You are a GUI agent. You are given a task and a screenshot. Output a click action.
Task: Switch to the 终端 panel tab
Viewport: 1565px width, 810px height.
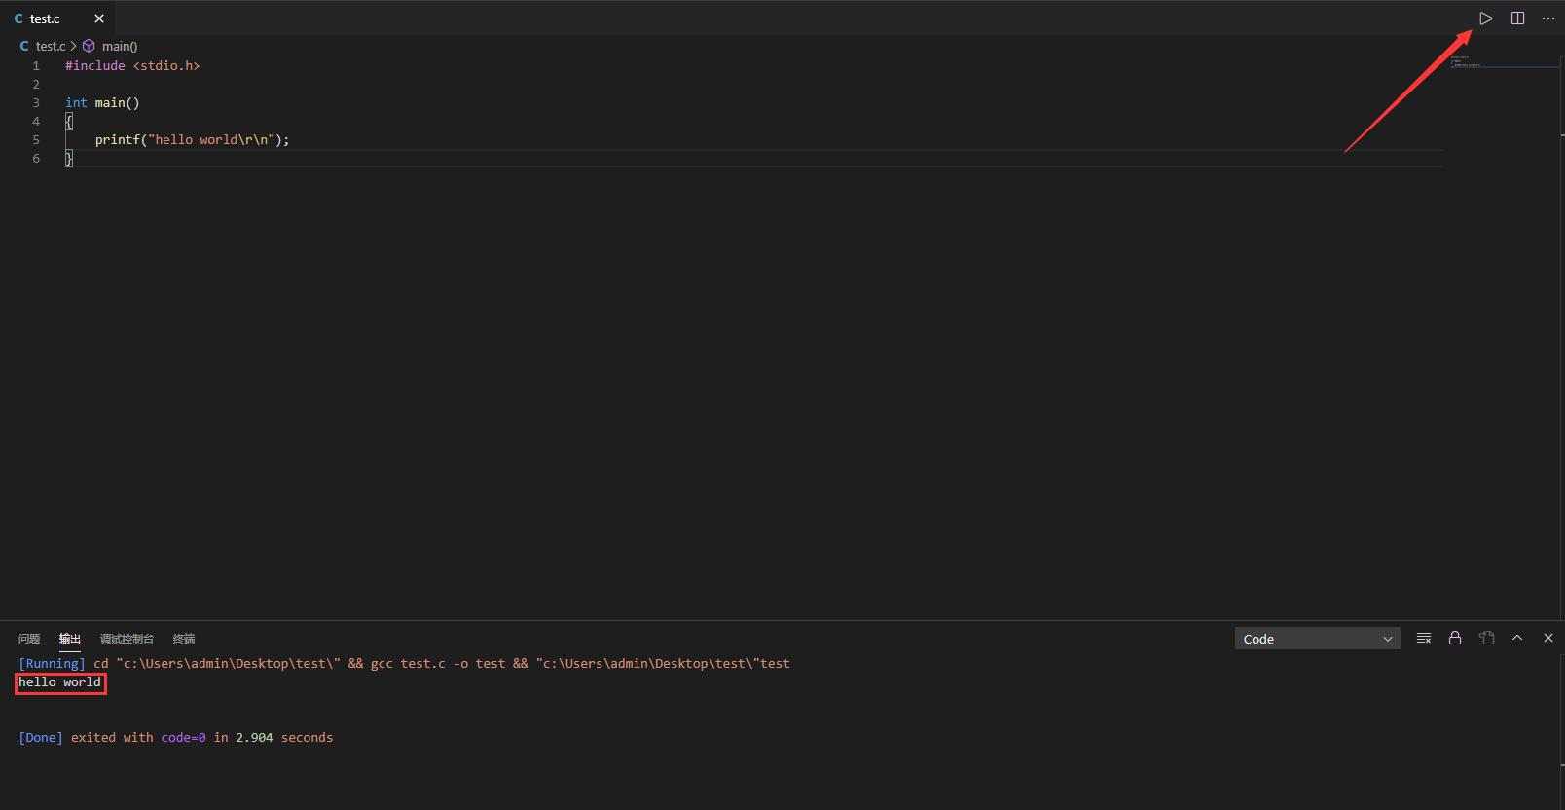(x=184, y=639)
